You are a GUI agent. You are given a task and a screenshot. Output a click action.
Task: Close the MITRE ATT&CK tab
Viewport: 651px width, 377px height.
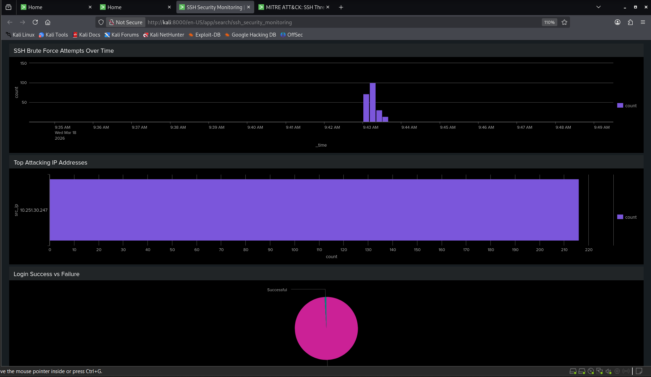pos(328,7)
